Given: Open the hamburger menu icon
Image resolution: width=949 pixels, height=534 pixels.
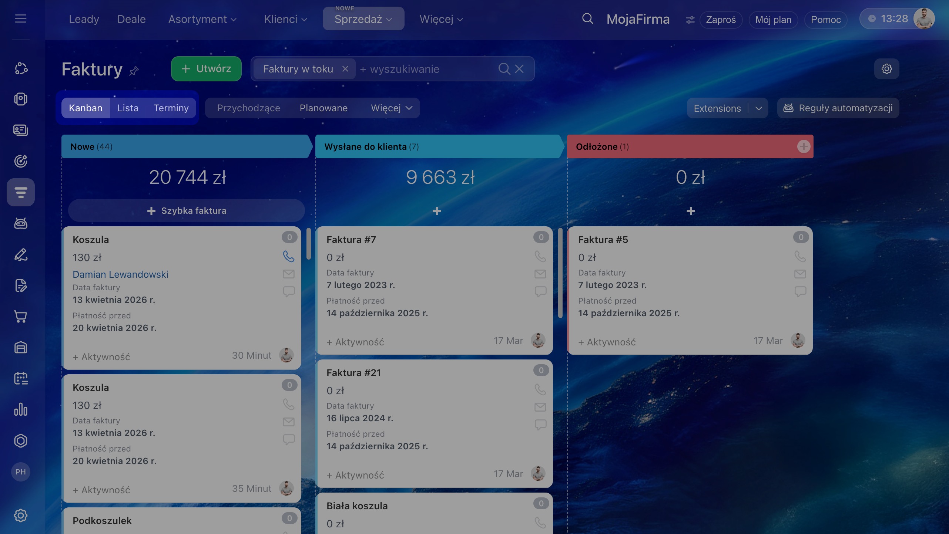Looking at the screenshot, I should pyautogui.click(x=21, y=19).
